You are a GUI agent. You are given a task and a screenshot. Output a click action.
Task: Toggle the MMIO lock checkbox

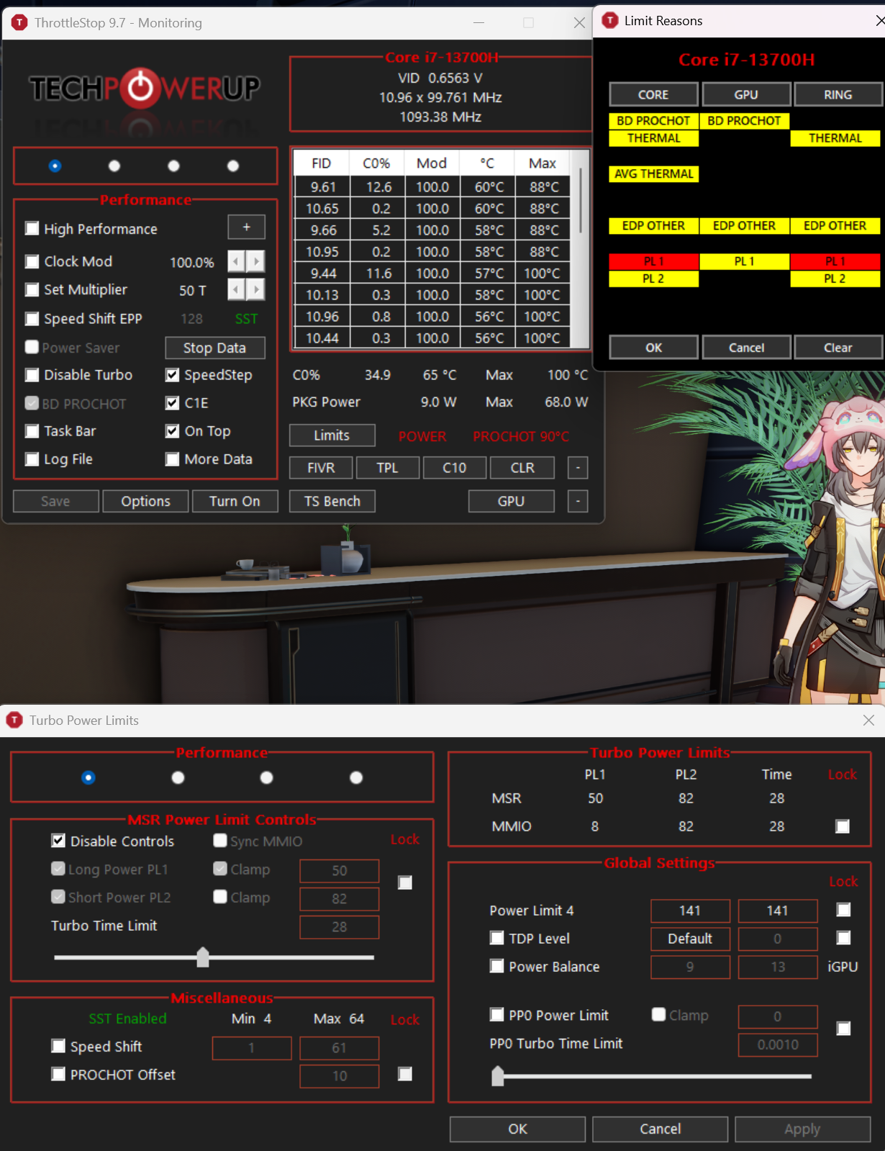(x=843, y=826)
